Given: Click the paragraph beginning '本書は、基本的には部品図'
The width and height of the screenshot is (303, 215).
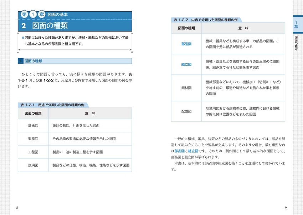Looking at the screenshot, I should click(x=228, y=166).
